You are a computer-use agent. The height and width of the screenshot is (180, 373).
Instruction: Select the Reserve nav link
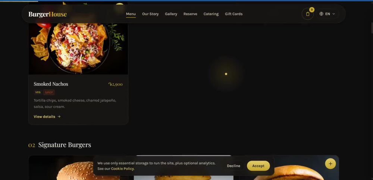(x=190, y=14)
